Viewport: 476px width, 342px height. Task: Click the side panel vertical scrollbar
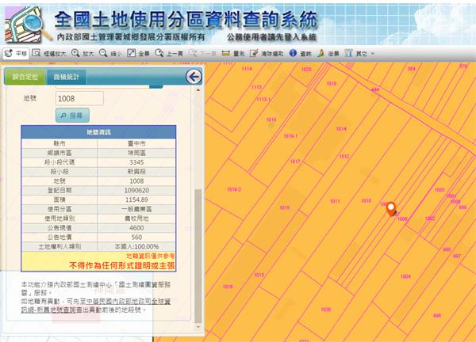198,237
